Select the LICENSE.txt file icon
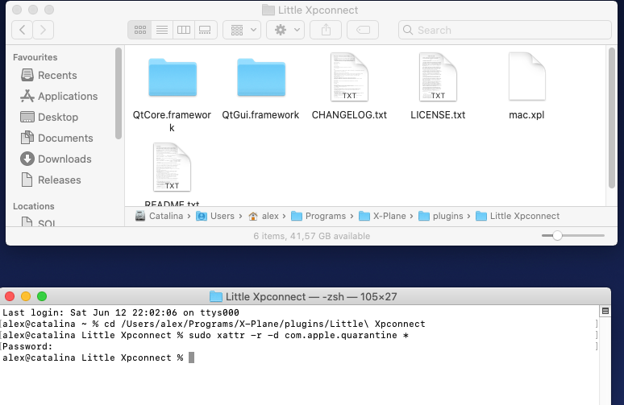The height and width of the screenshot is (405, 624). coord(438,77)
